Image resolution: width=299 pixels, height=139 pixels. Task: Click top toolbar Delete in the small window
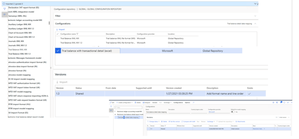pyautogui.click(x=138, y=102)
